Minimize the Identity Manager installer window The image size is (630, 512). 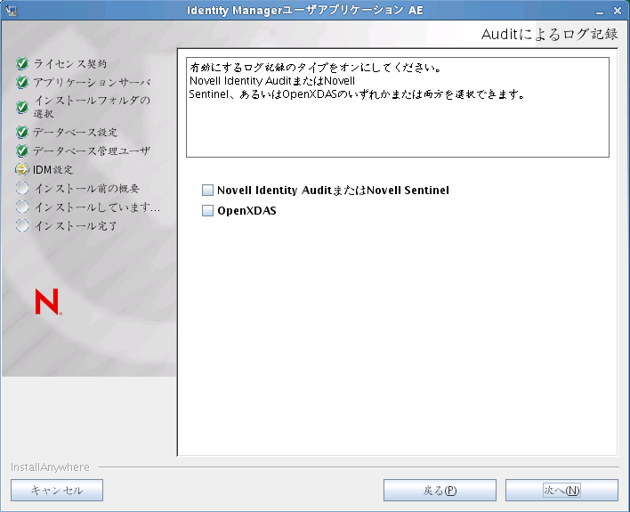pos(600,11)
